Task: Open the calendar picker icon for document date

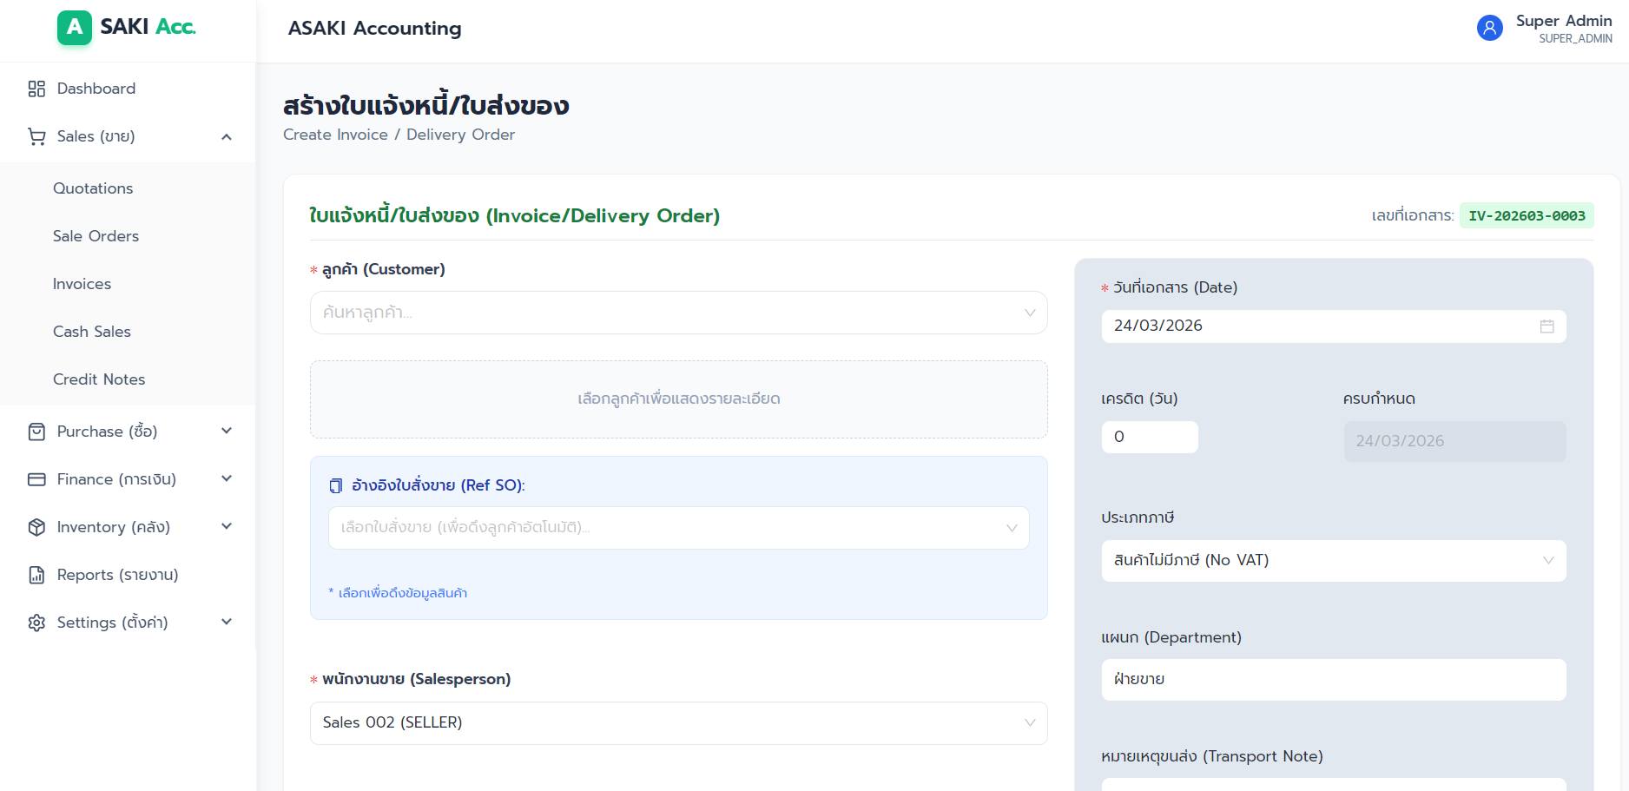Action: (x=1547, y=326)
